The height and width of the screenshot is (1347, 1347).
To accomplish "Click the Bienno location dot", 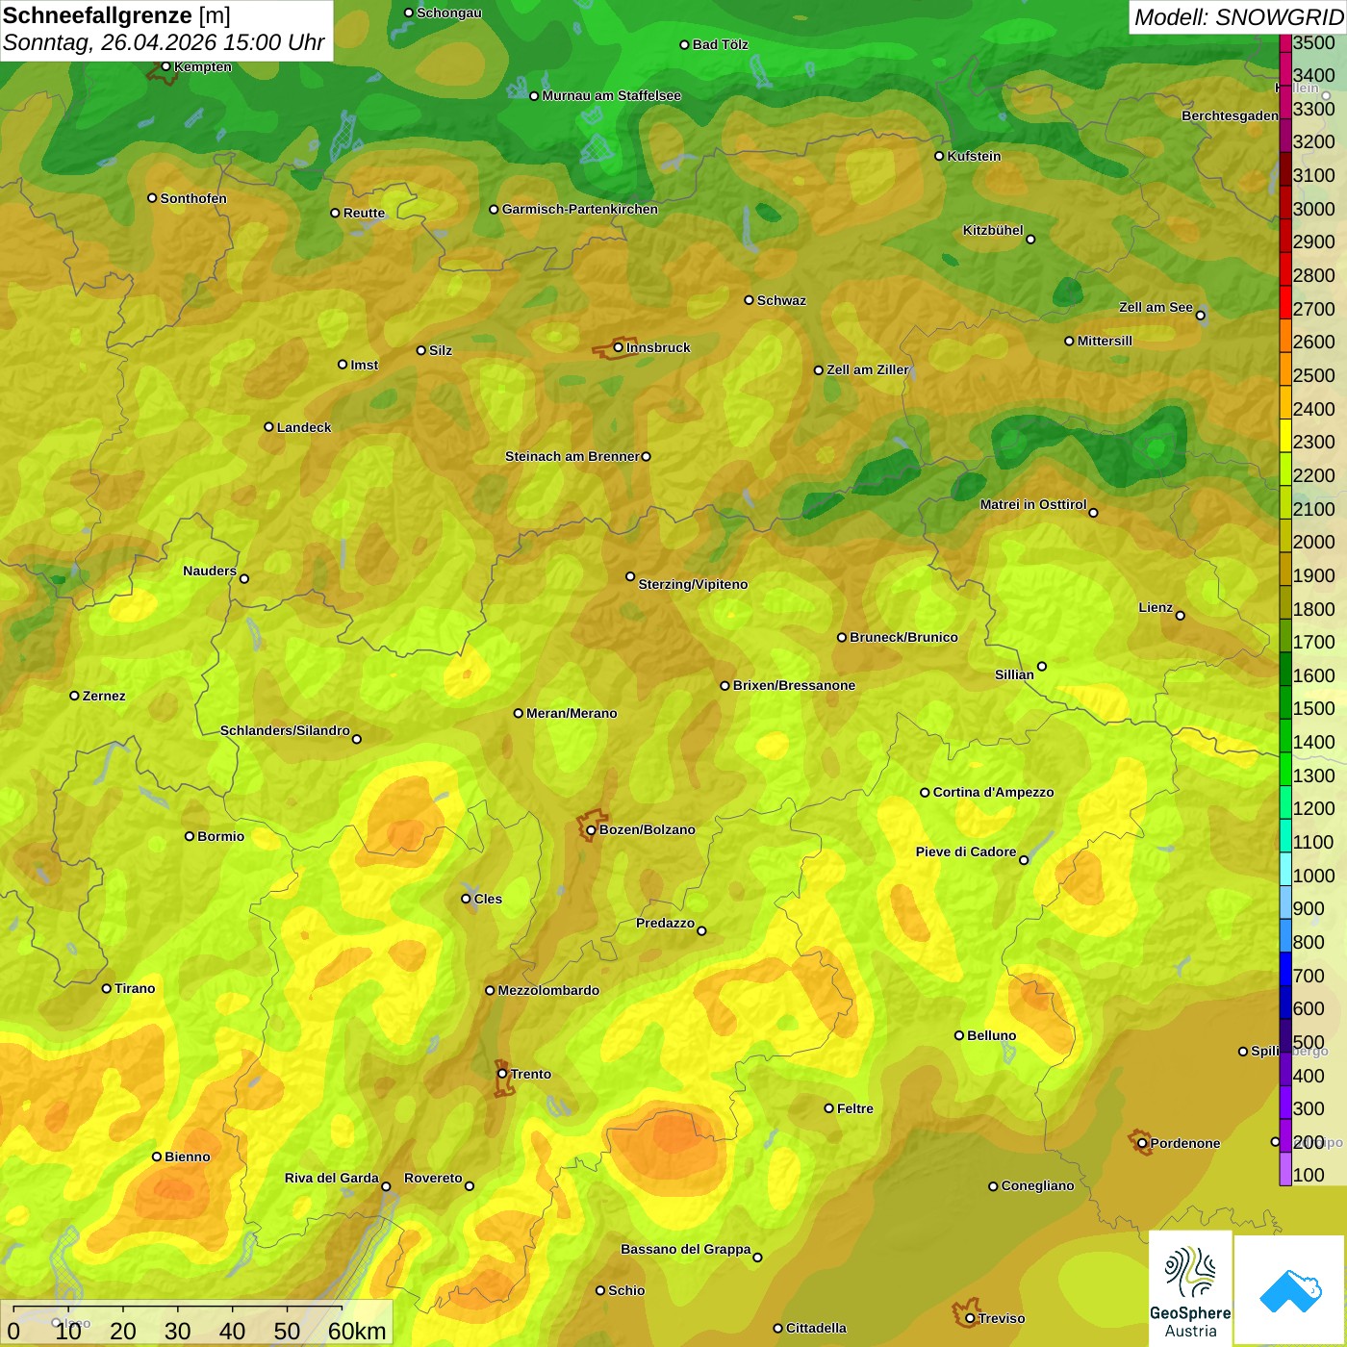I will pyautogui.click(x=156, y=1156).
